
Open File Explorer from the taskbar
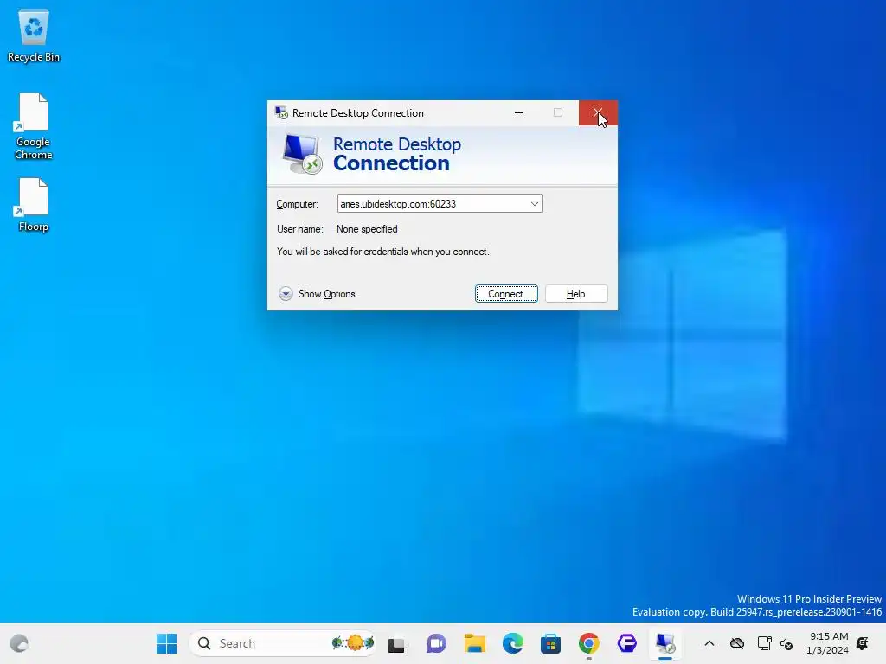click(475, 643)
